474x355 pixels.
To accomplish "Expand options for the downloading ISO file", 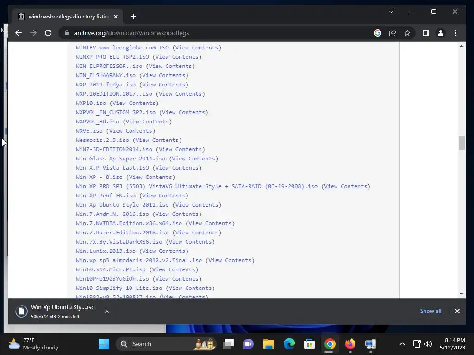I will click(x=107, y=312).
